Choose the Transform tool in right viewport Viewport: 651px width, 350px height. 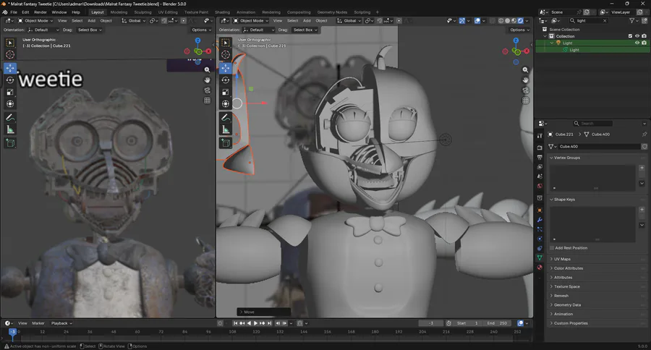click(x=226, y=104)
